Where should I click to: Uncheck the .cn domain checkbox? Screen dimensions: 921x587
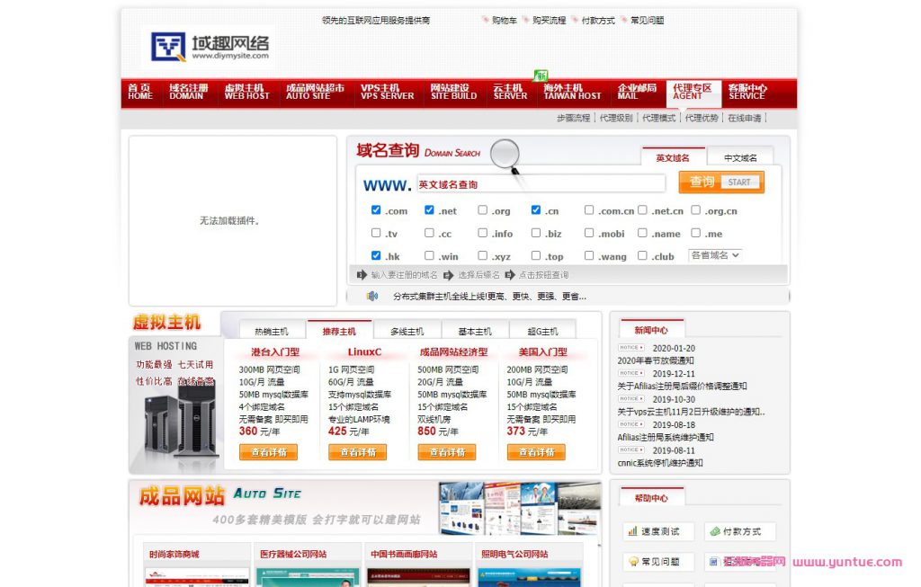coord(537,209)
